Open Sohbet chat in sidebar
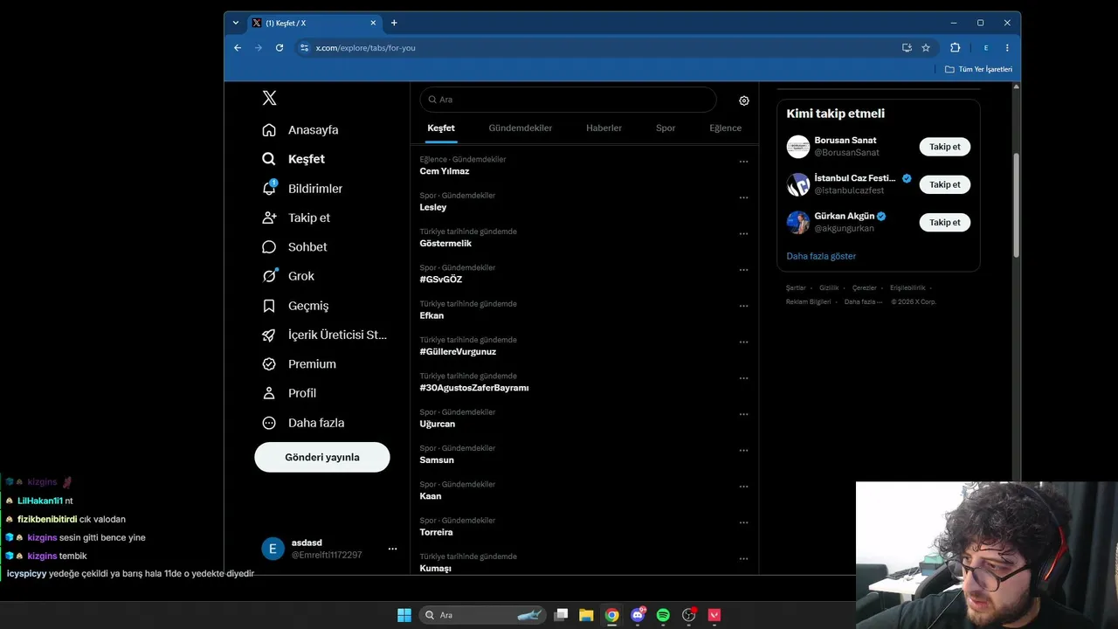The height and width of the screenshot is (629, 1118). tap(294, 247)
